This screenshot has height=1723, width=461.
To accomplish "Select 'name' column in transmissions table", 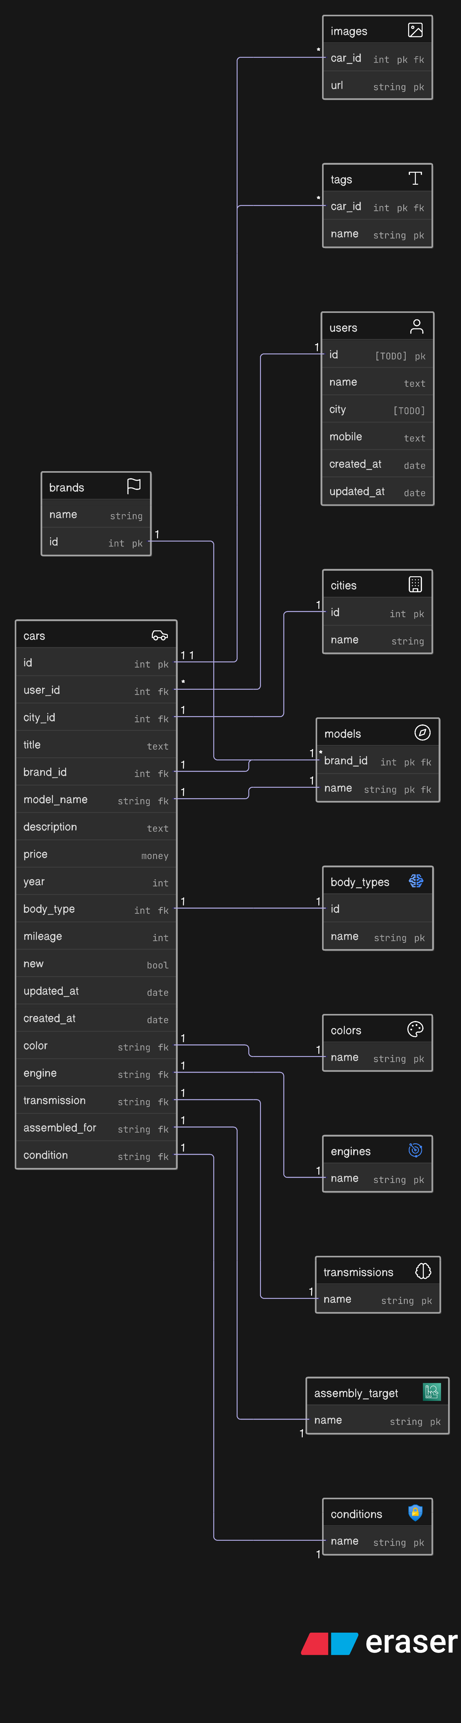I will (x=377, y=1299).
